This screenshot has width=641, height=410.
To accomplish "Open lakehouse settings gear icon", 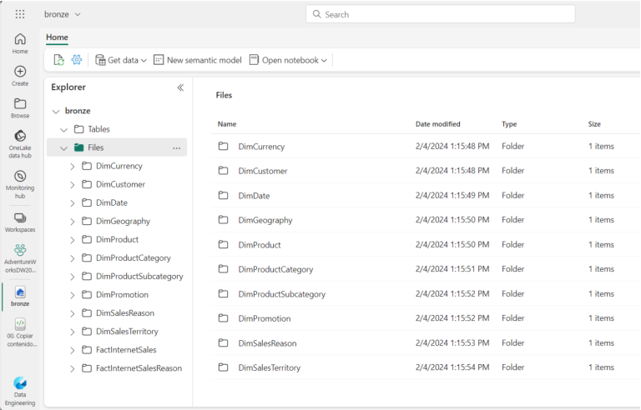I will [77, 60].
